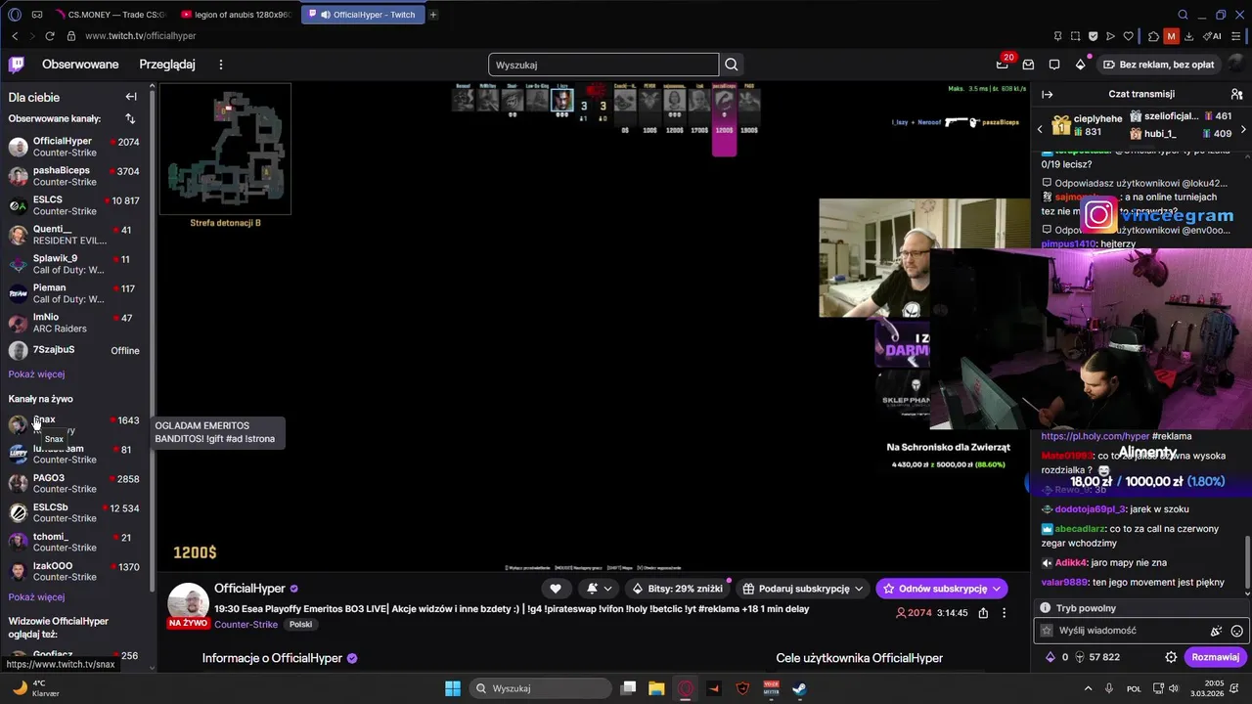Send message with Rozmawiaj button

point(1216,657)
